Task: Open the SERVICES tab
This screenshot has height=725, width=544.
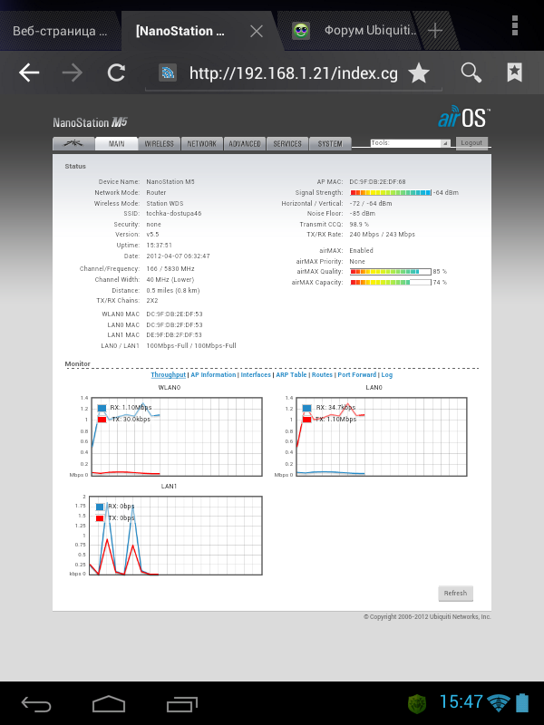Action: point(287,144)
